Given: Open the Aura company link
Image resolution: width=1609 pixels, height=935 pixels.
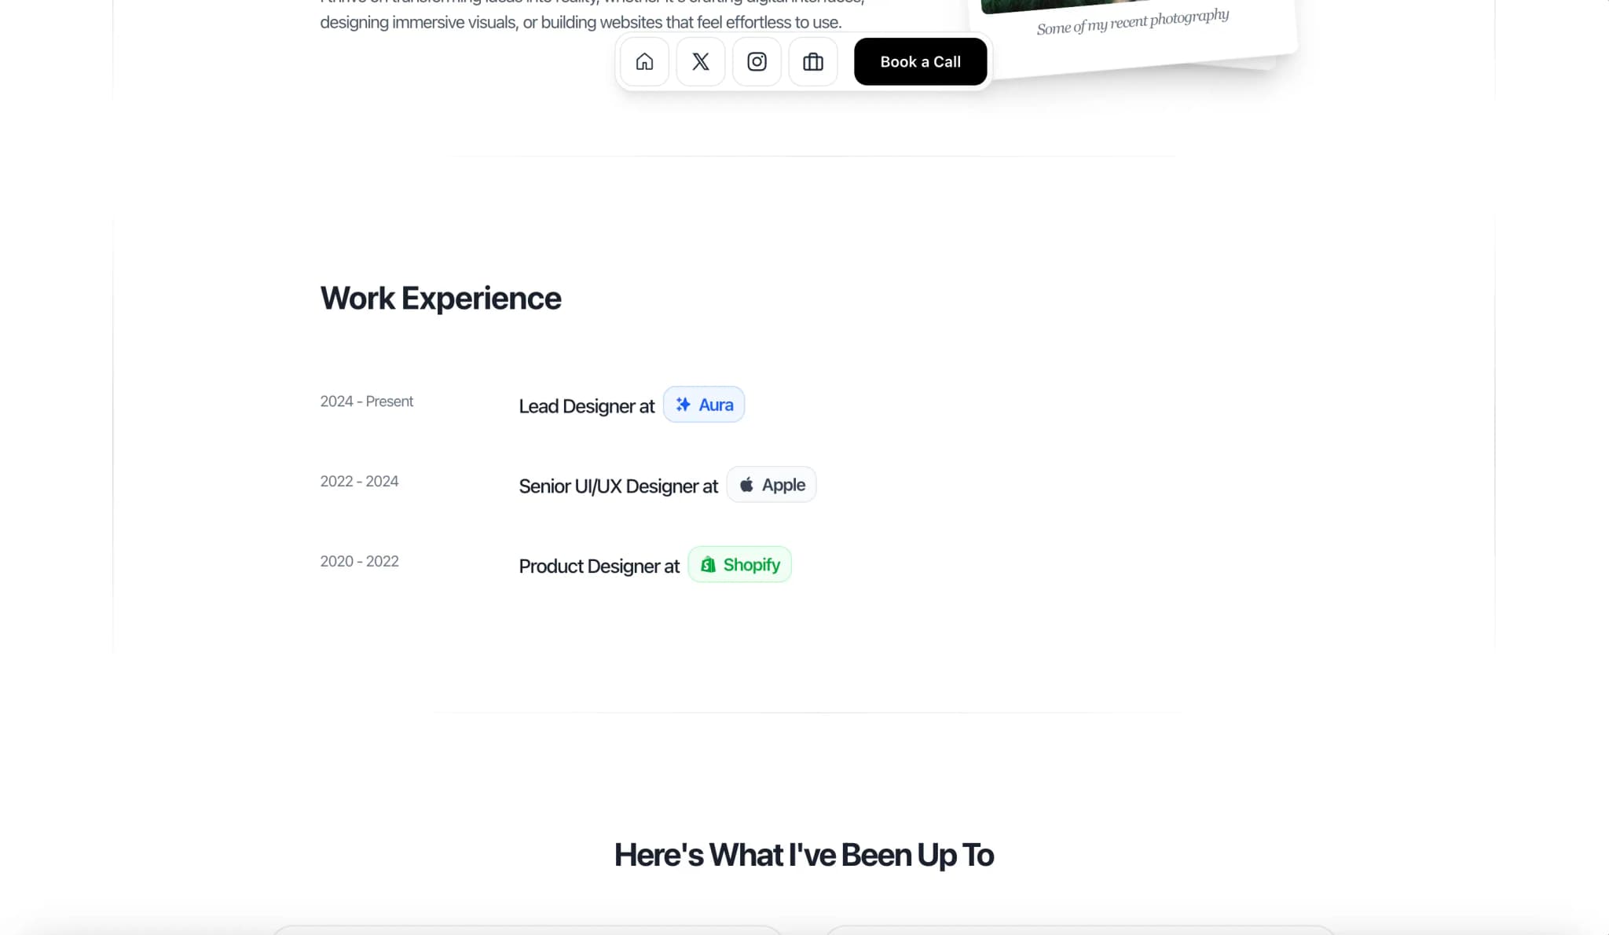Looking at the screenshot, I should [704, 405].
